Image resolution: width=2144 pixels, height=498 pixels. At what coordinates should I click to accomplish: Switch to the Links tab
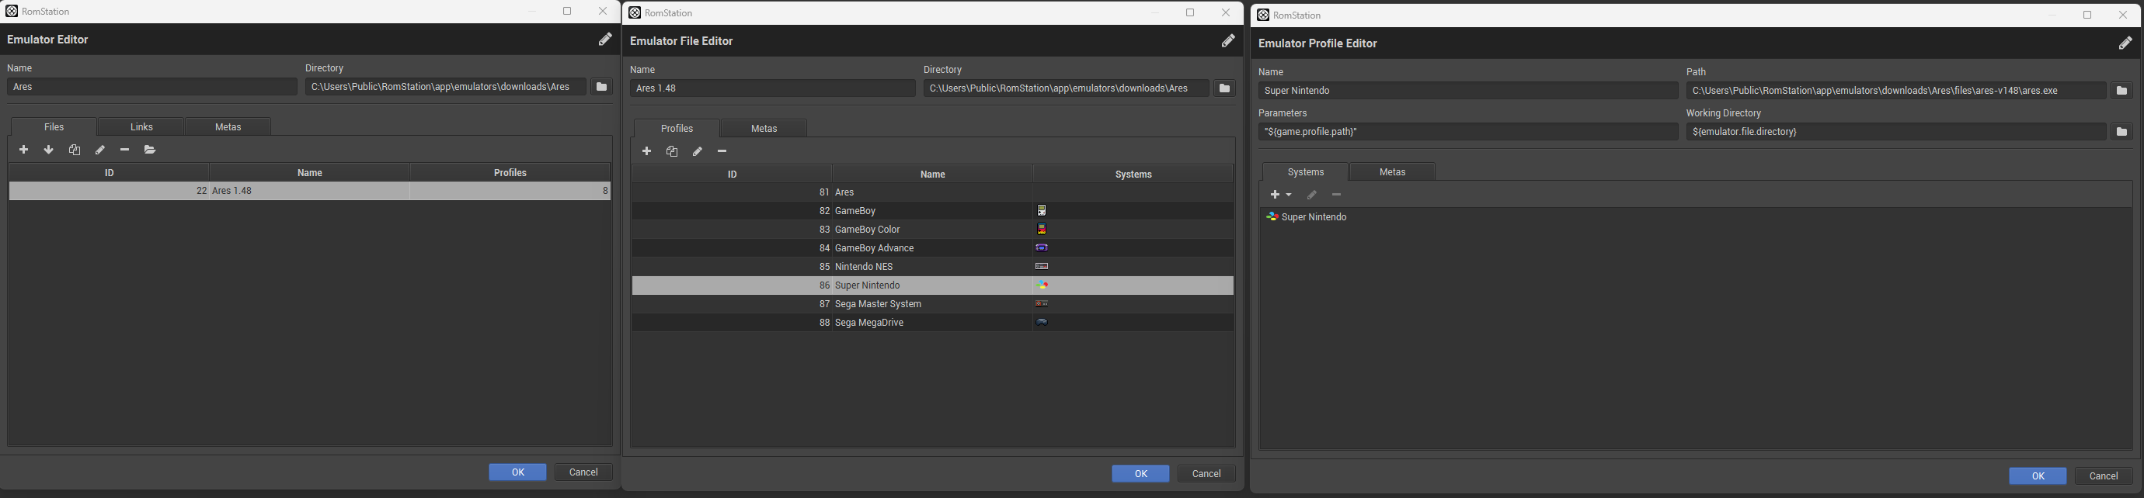[141, 126]
